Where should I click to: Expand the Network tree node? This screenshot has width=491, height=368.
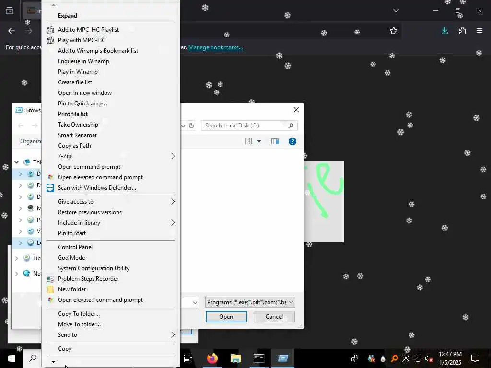pos(17,274)
